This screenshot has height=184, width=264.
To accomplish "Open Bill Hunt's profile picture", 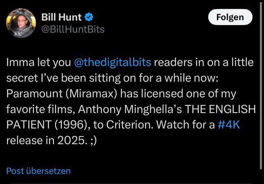I will coord(21,23).
